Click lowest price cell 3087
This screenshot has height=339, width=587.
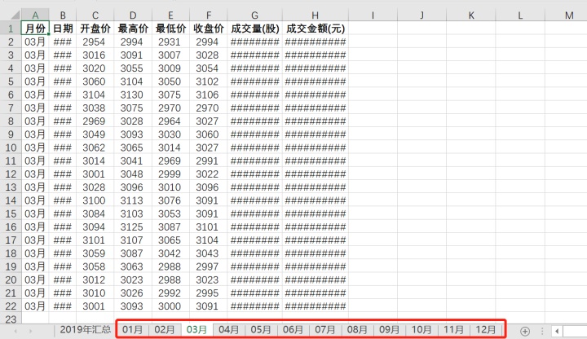coord(170,227)
